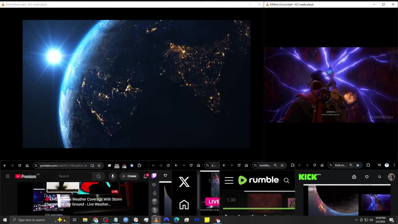Image resolution: width=398 pixels, height=224 pixels.
Task: Open Kick browse video icon
Action: point(354,177)
